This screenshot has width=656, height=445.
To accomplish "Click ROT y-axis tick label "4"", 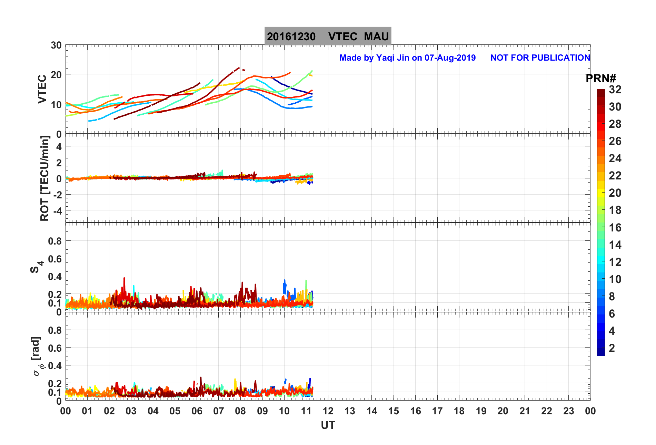I will coord(59,147).
